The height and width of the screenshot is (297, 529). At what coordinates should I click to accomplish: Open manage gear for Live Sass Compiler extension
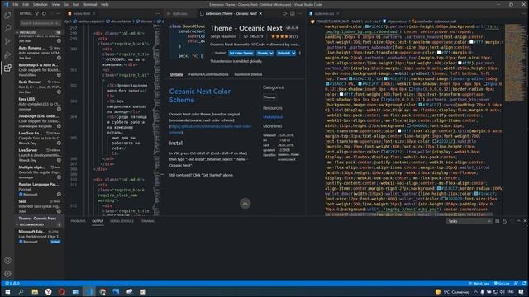pyautogui.click(x=59, y=143)
